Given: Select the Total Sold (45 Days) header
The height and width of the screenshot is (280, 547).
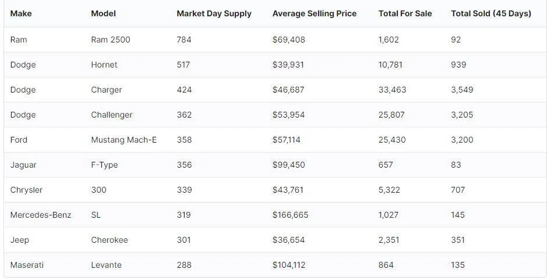Looking at the screenshot, I should click(491, 13).
